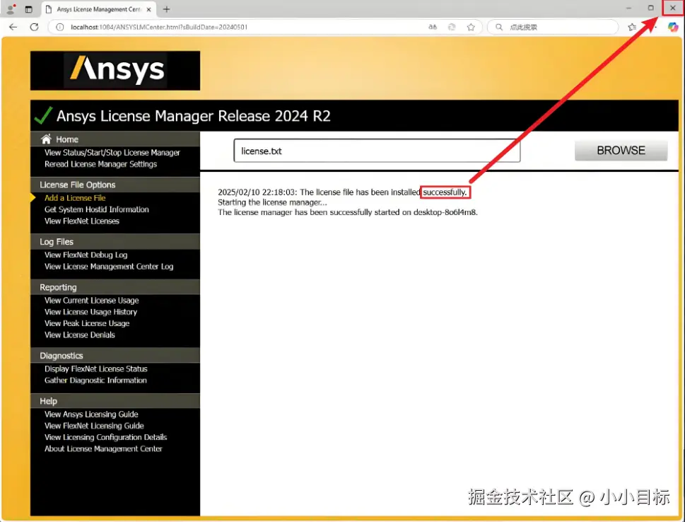The image size is (685, 522).
Task: Click the Help section heading
Action: click(48, 401)
